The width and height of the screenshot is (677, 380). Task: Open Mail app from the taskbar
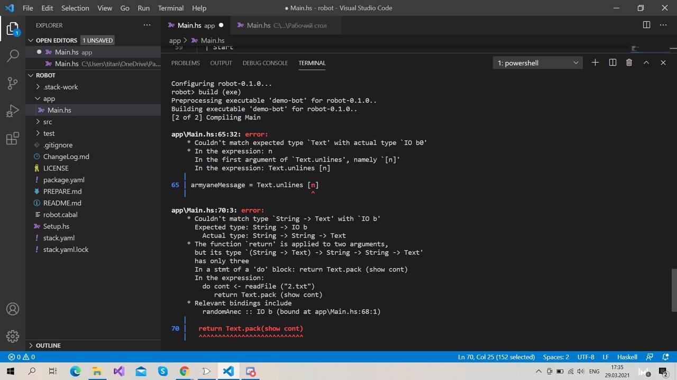pos(141,372)
